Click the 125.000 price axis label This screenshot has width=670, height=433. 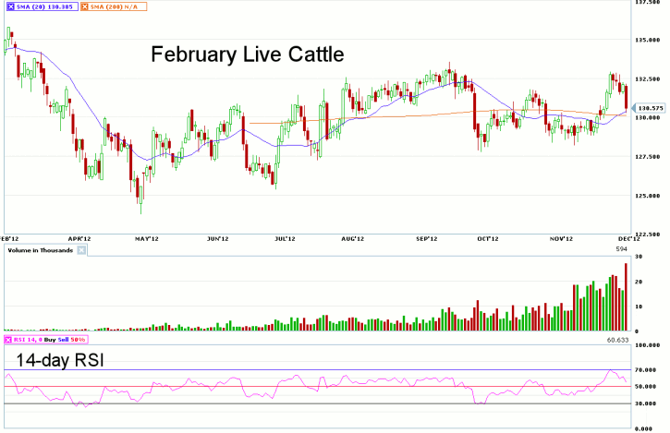(x=650, y=196)
